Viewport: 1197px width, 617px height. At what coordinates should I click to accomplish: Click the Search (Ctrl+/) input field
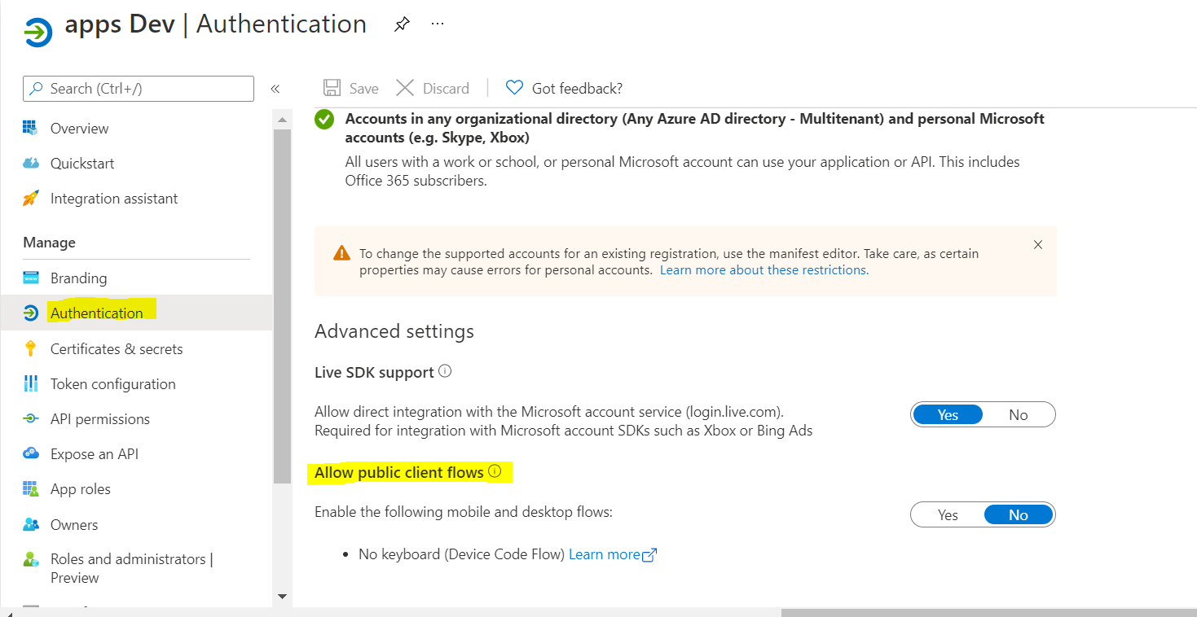(139, 89)
